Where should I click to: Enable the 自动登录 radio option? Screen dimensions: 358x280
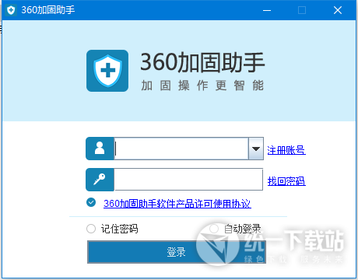[x=214, y=229]
